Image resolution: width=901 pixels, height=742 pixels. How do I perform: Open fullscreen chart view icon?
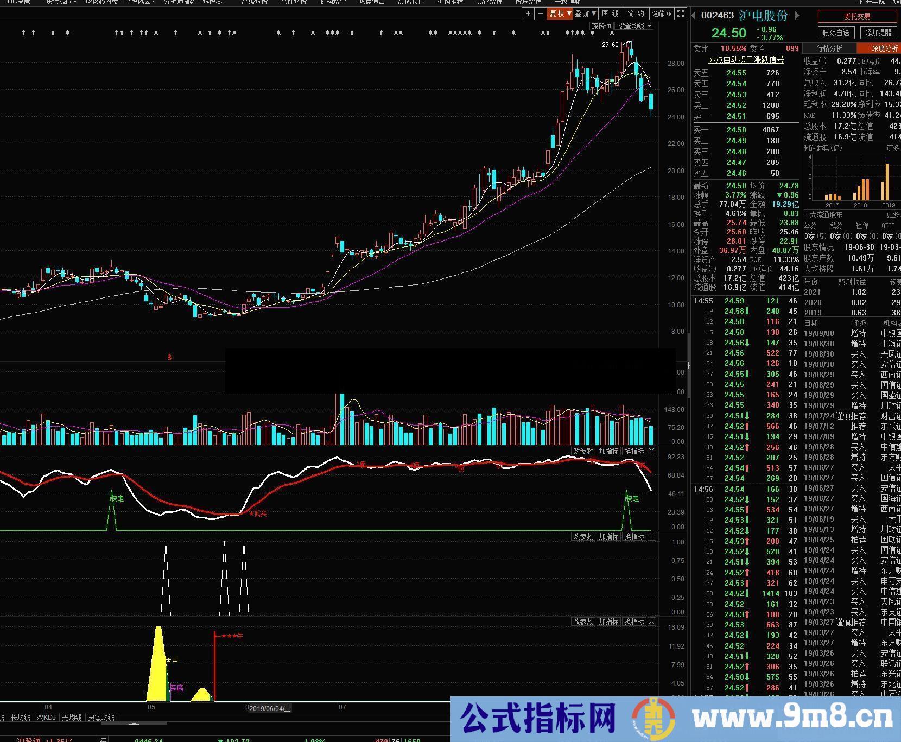click(x=681, y=14)
